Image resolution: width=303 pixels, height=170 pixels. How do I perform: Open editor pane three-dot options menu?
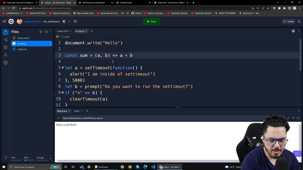(x=299, y=31)
